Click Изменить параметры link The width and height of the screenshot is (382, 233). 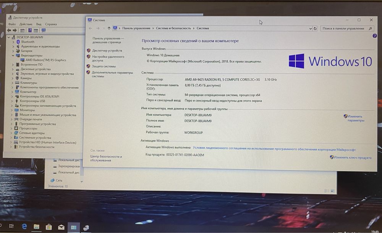355,118
